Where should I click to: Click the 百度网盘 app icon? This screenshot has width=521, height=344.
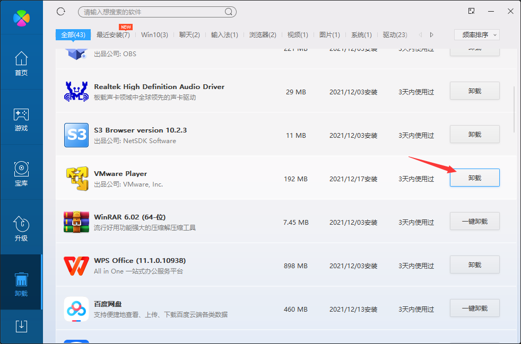click(76, 309)
